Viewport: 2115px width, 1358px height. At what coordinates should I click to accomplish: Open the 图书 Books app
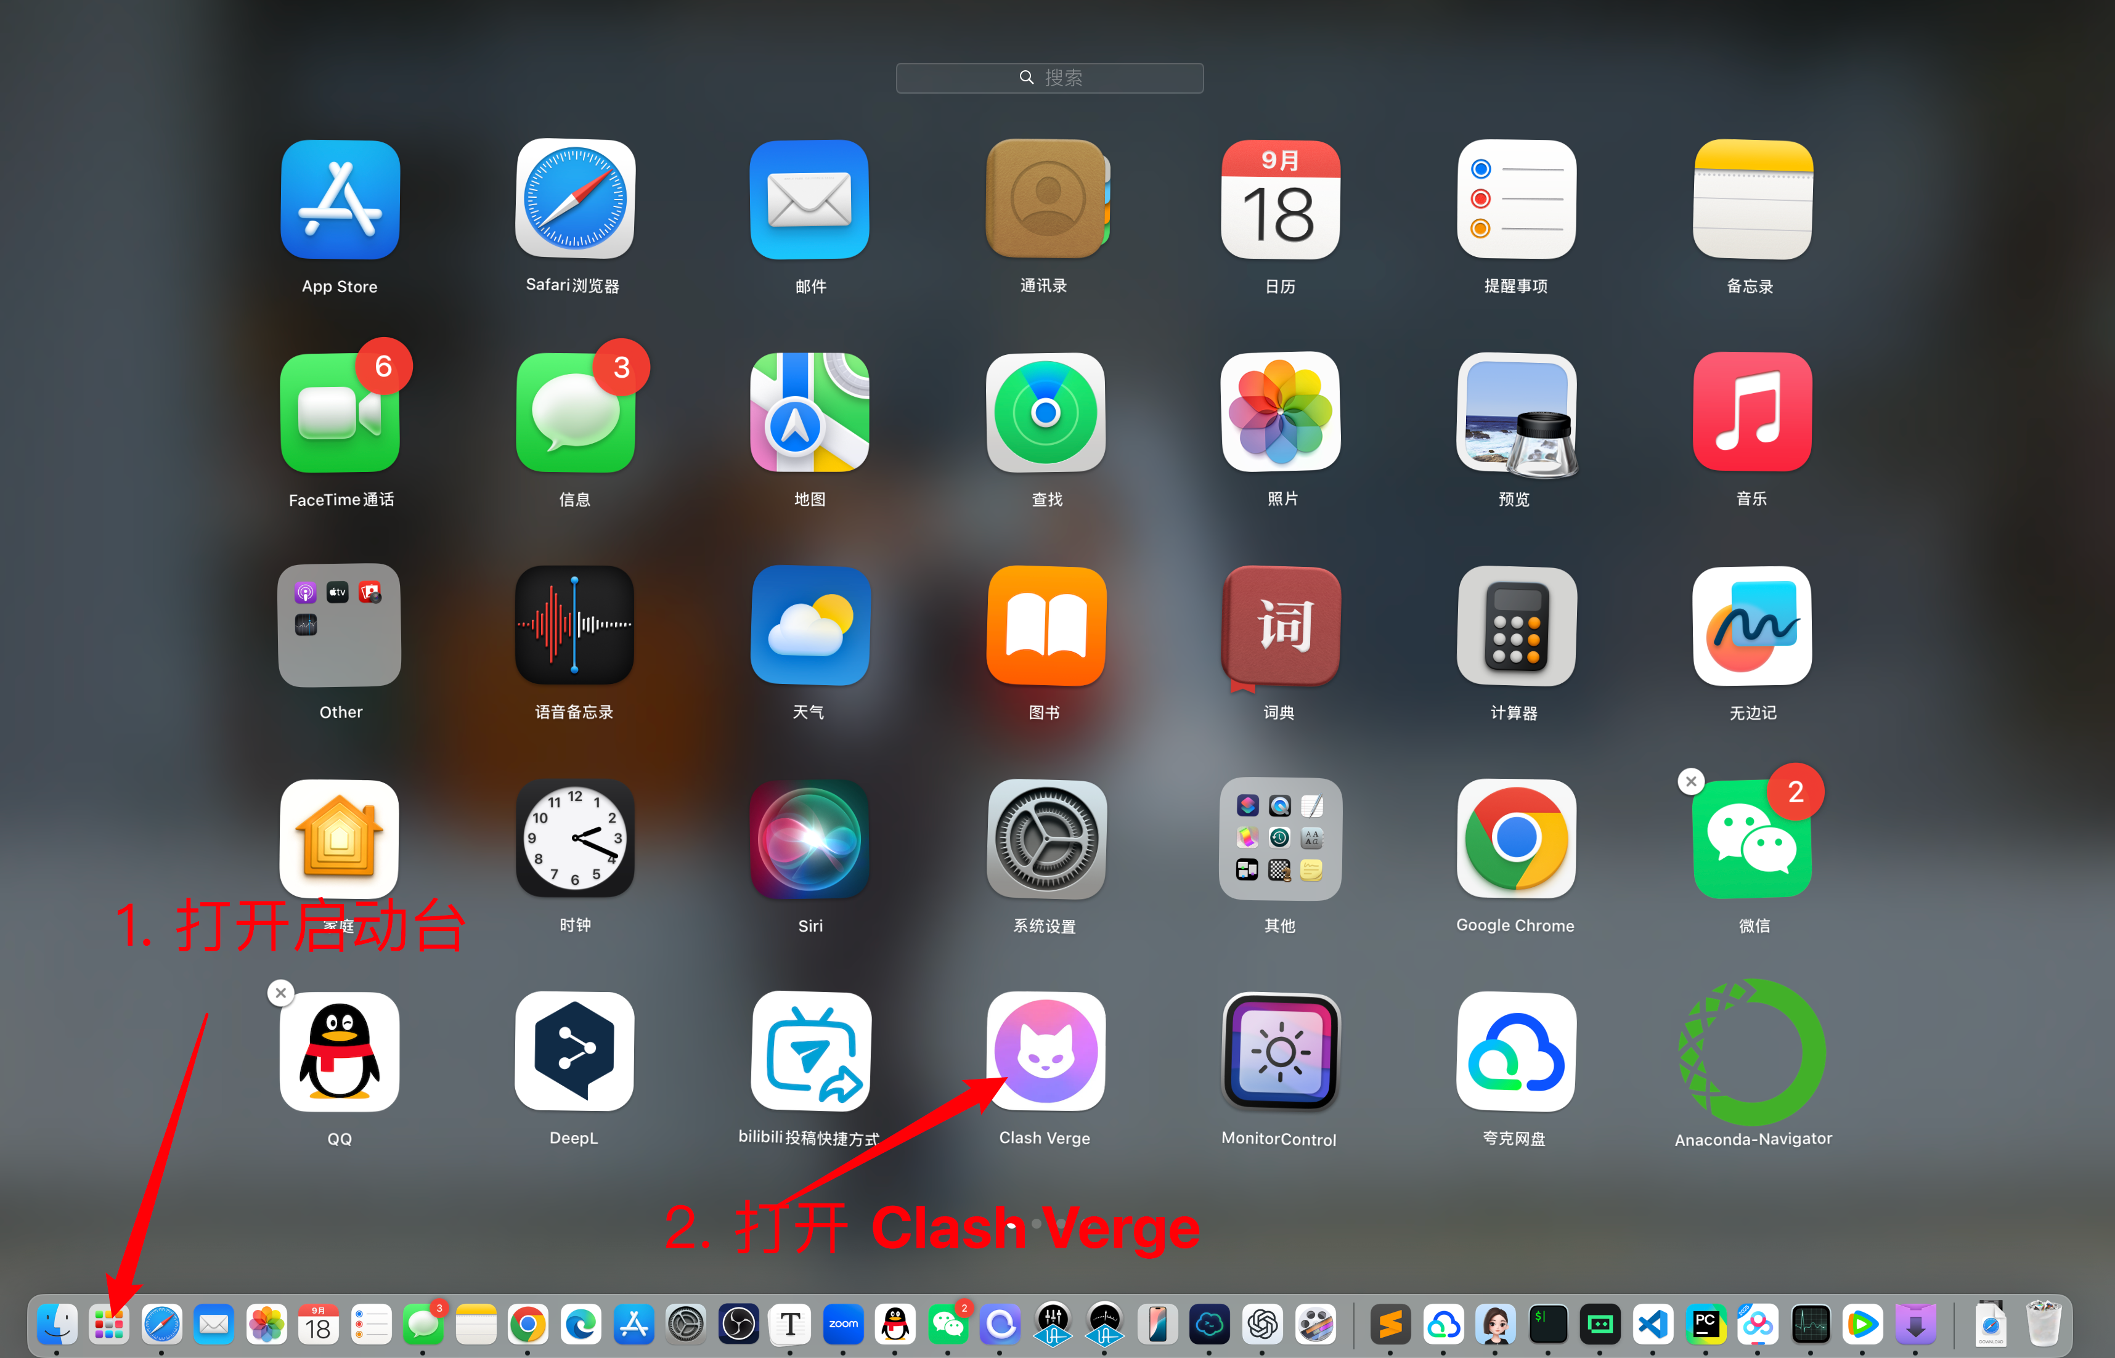(x=1046, y=626)
